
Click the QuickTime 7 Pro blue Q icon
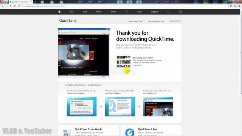(130, 132)
